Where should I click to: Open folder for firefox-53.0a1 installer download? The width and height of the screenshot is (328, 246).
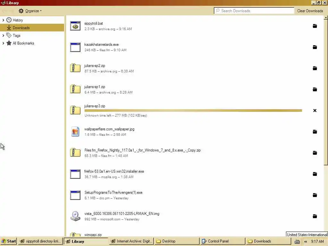(x=315, y=174)
